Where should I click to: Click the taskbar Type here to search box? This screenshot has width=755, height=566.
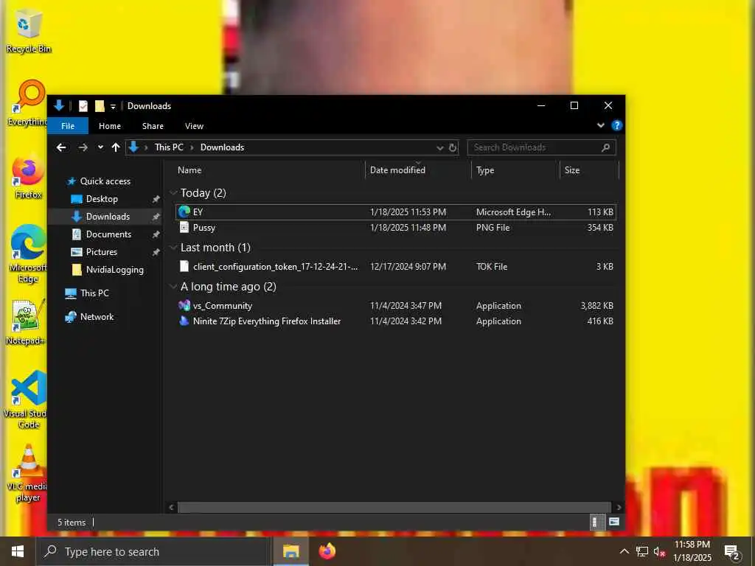click(x=153, y=551)
